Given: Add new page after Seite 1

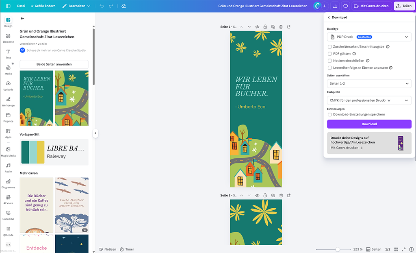Looking at the screenshot, I should click(x=289, y=27).
